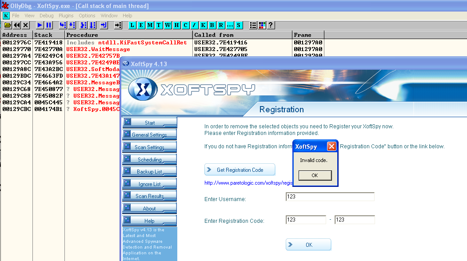Click the Help question mark toolbar icon
This screenshot has height=261, width=467.
click(271, 25)
